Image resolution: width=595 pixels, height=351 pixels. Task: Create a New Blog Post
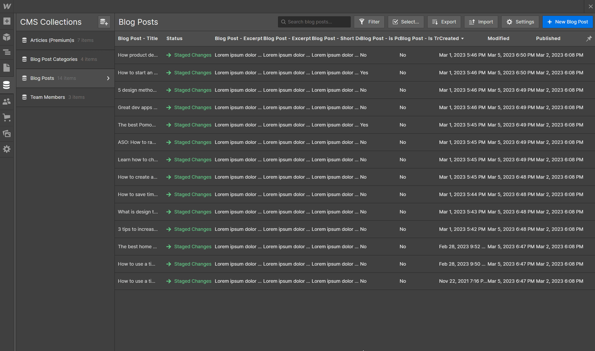click(x=568, y=22)
